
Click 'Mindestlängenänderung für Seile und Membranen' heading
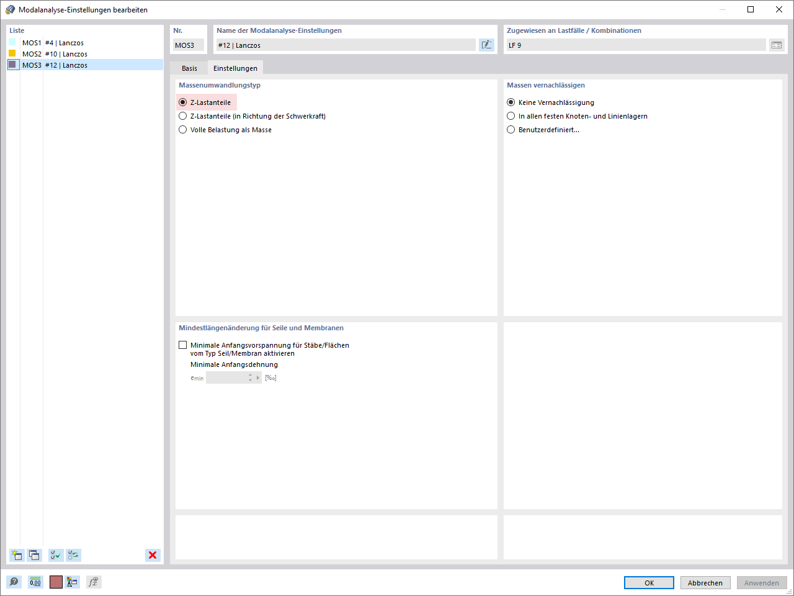[x=261, y=328]
